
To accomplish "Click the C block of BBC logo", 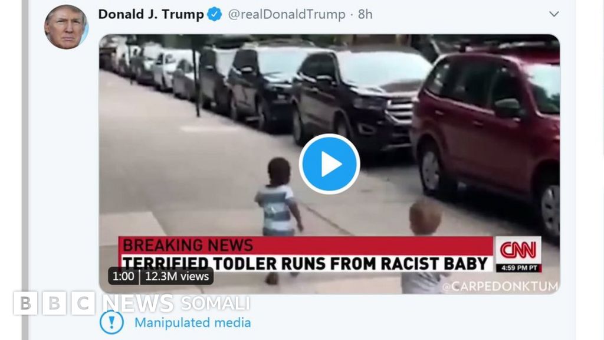I will (x=83, y=303).
